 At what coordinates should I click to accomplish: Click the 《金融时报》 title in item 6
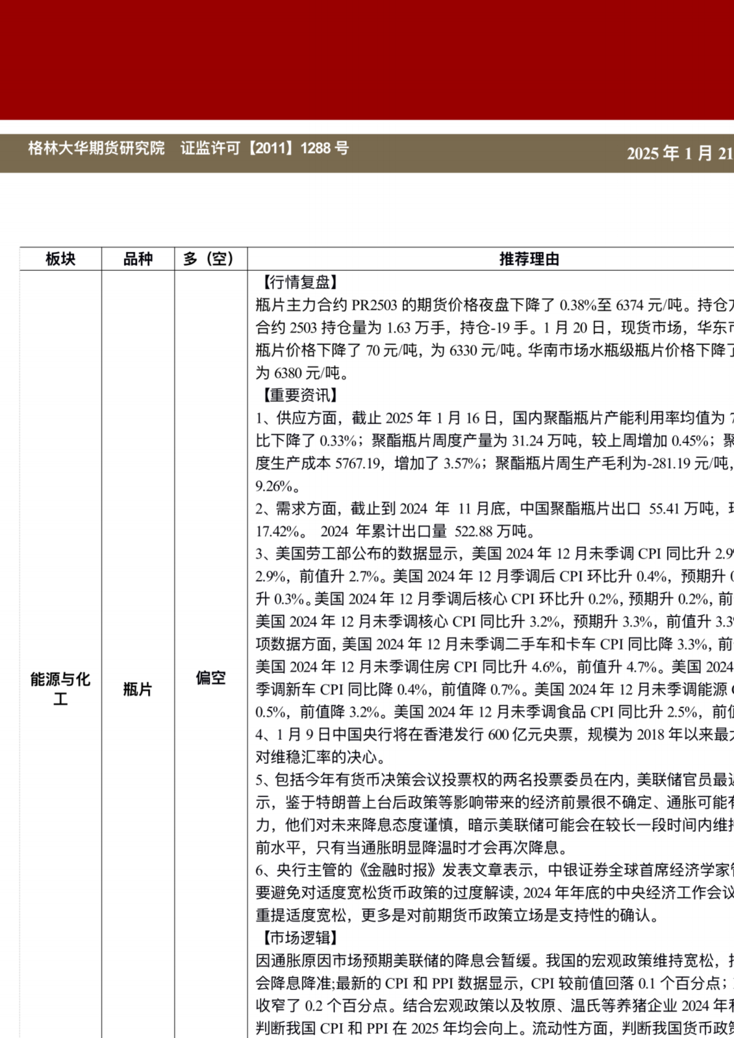pos(395,870)
